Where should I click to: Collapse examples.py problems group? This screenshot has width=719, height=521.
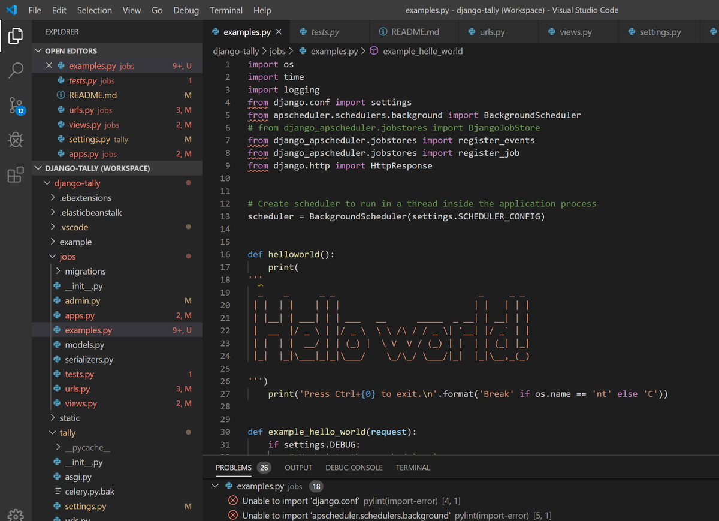tap(216, 486)
